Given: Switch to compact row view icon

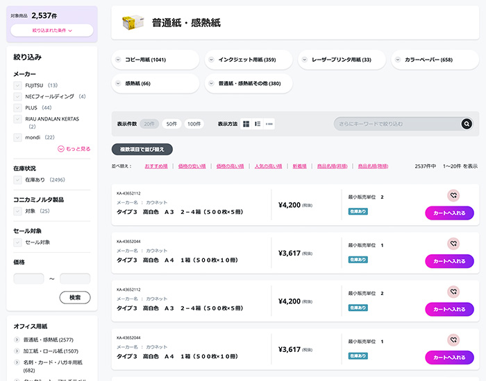Looking at the screenshot, I should click(269, 124).
